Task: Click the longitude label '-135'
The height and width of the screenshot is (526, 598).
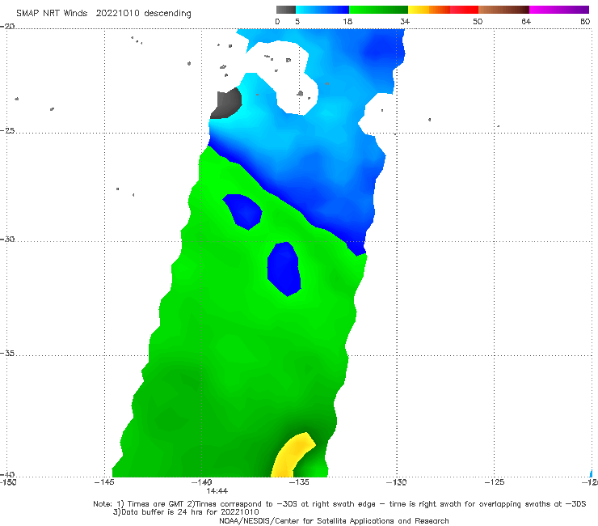Action: [299, 482]
